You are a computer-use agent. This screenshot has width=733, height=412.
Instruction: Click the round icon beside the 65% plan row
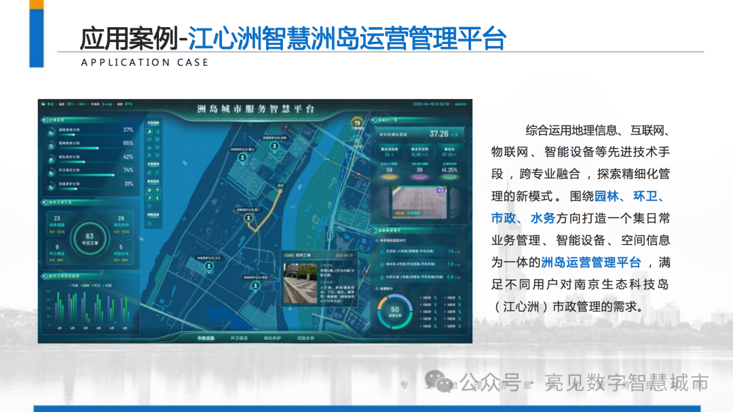(x=51, y=146)
